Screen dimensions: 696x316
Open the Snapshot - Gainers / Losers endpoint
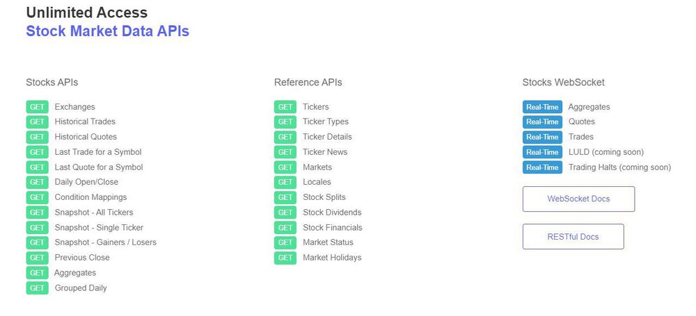(105, 242)
